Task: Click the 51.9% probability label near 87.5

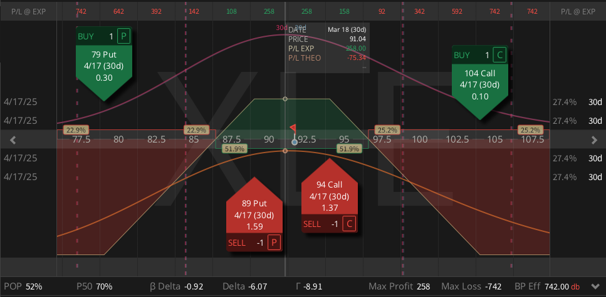Action: (x=234, y=149)
